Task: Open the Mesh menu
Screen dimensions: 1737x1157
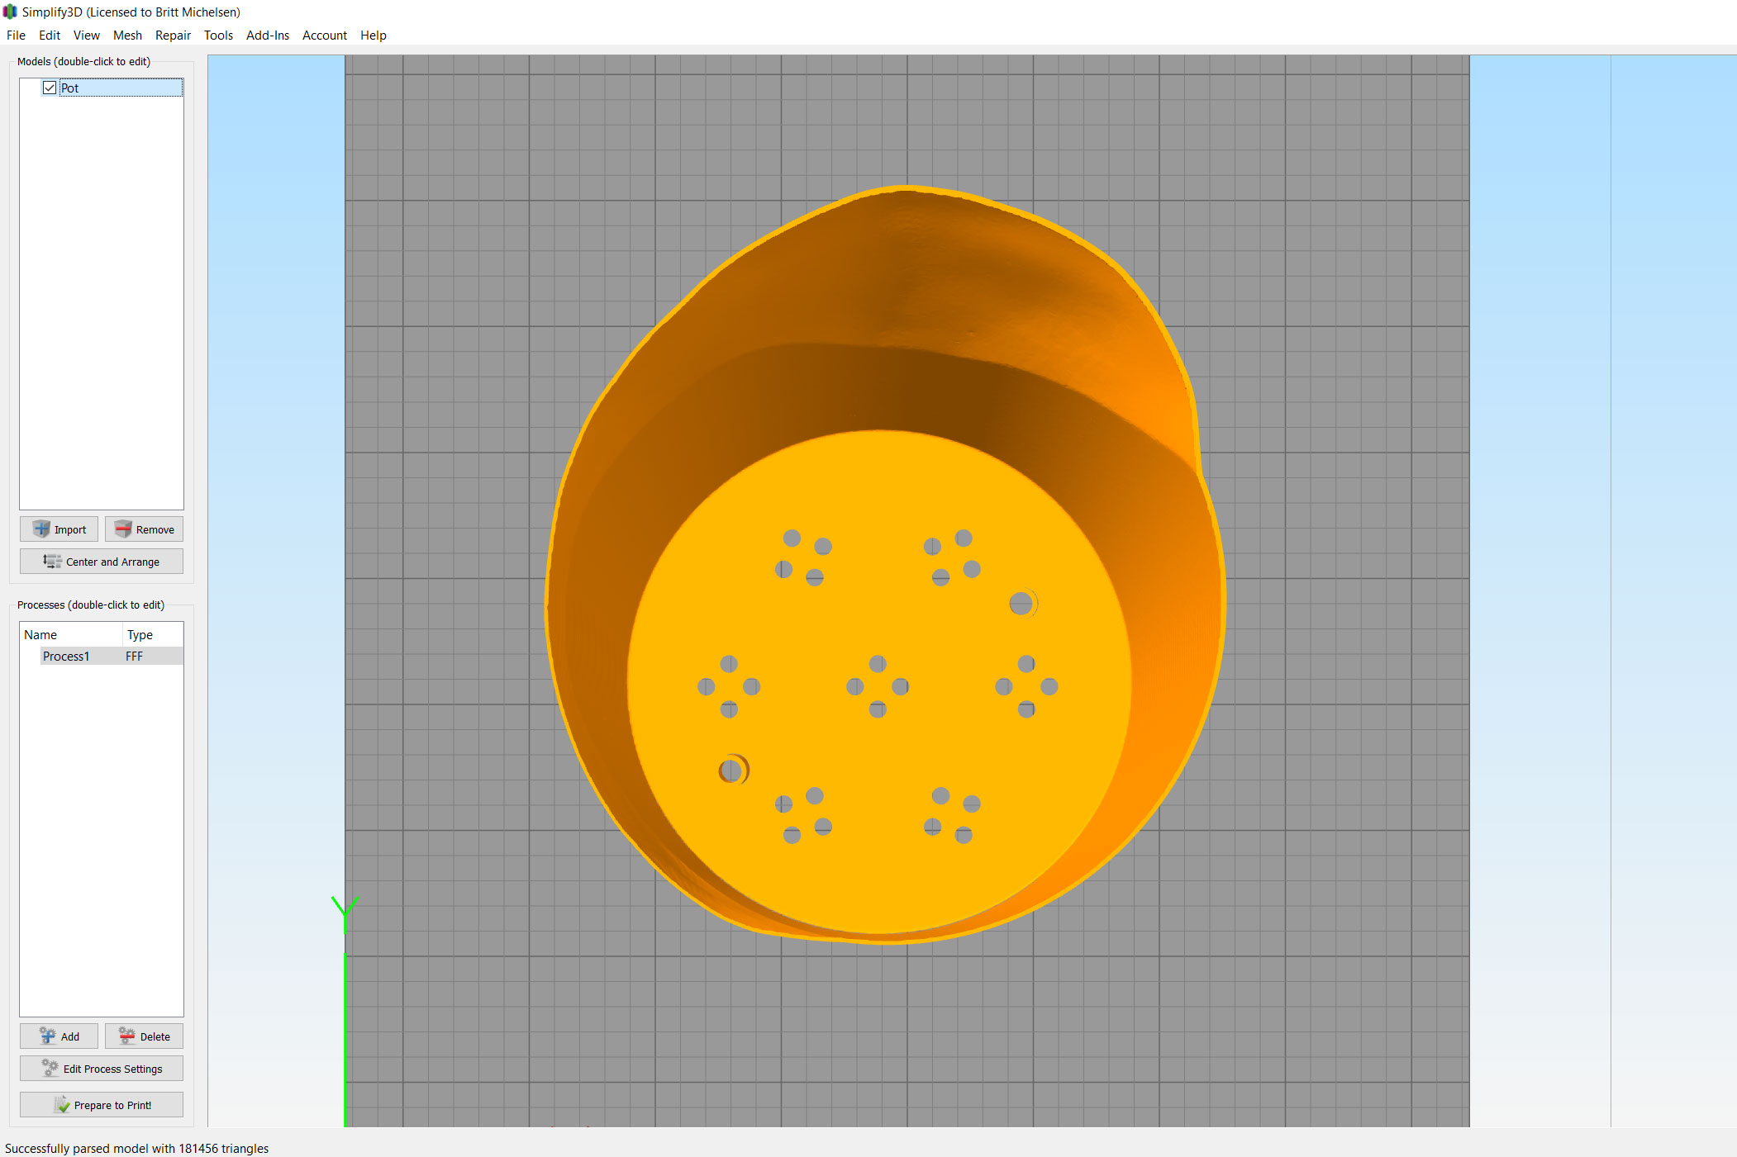Action: click(x=127, y=36)
